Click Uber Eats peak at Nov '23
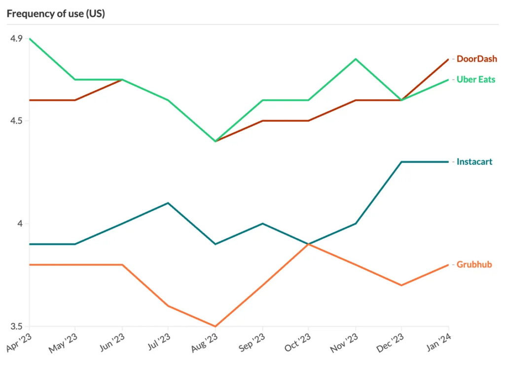Screen dimensions: 505x365 coord(356,59)
